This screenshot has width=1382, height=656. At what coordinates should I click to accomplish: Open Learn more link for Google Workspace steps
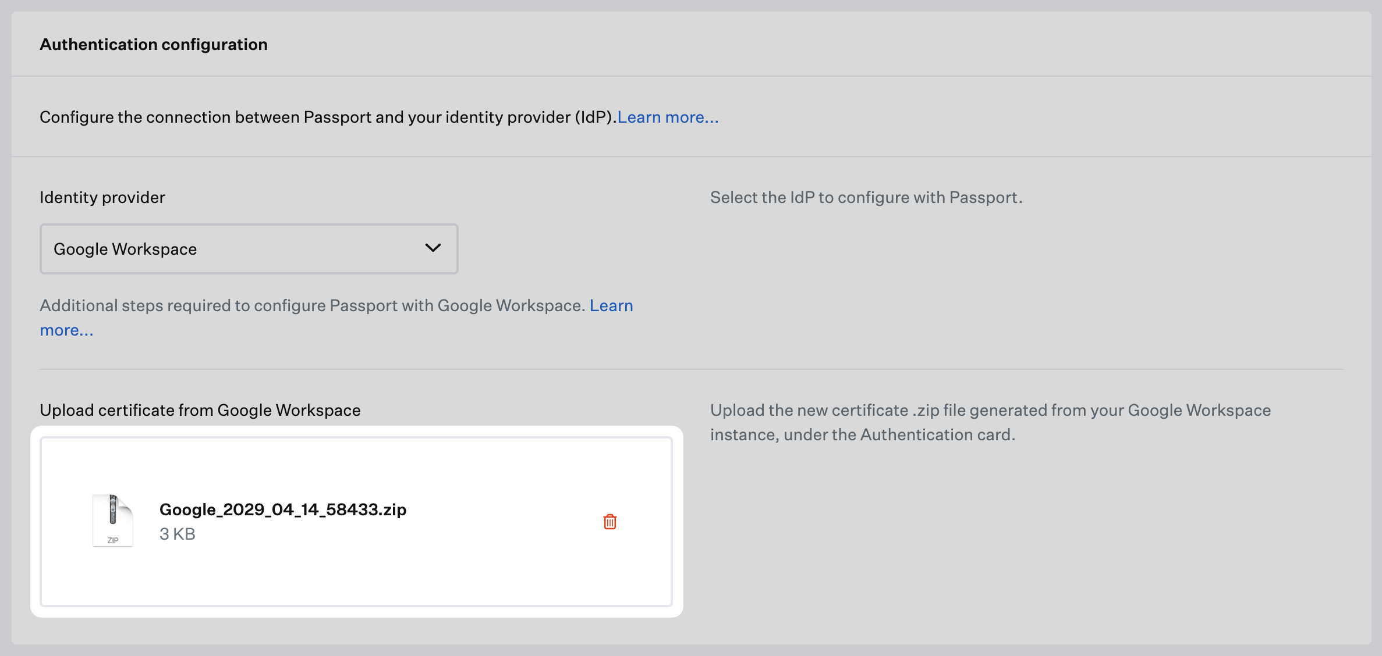coord(611,305)
